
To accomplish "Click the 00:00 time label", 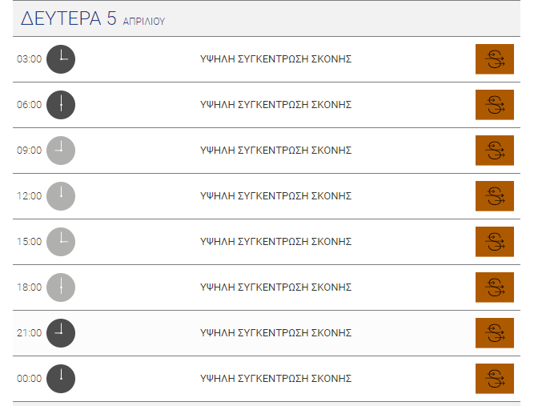I will click(x=29, y=379).
